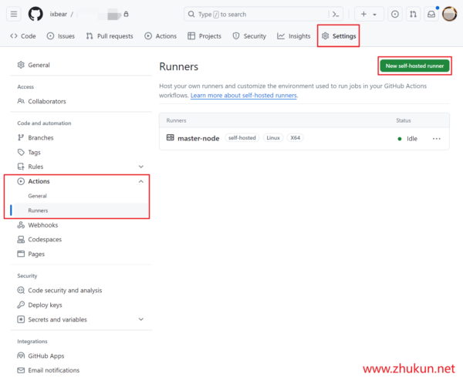The width and height of the screenshot is (463, 381).
Task: Click the Codespaces icon in sidebar
Action: tap(21, 239)
